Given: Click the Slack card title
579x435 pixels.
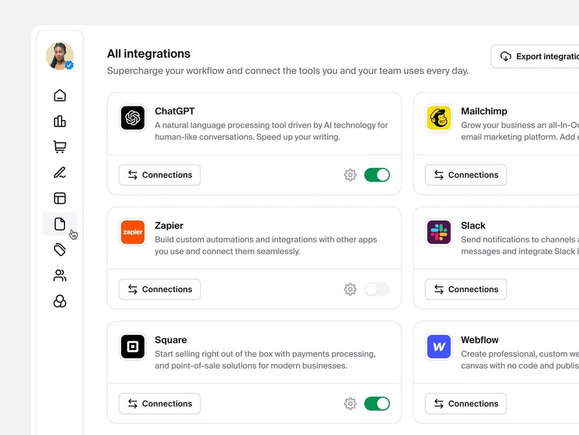Looking at the screenshot, I should [473, 226].
